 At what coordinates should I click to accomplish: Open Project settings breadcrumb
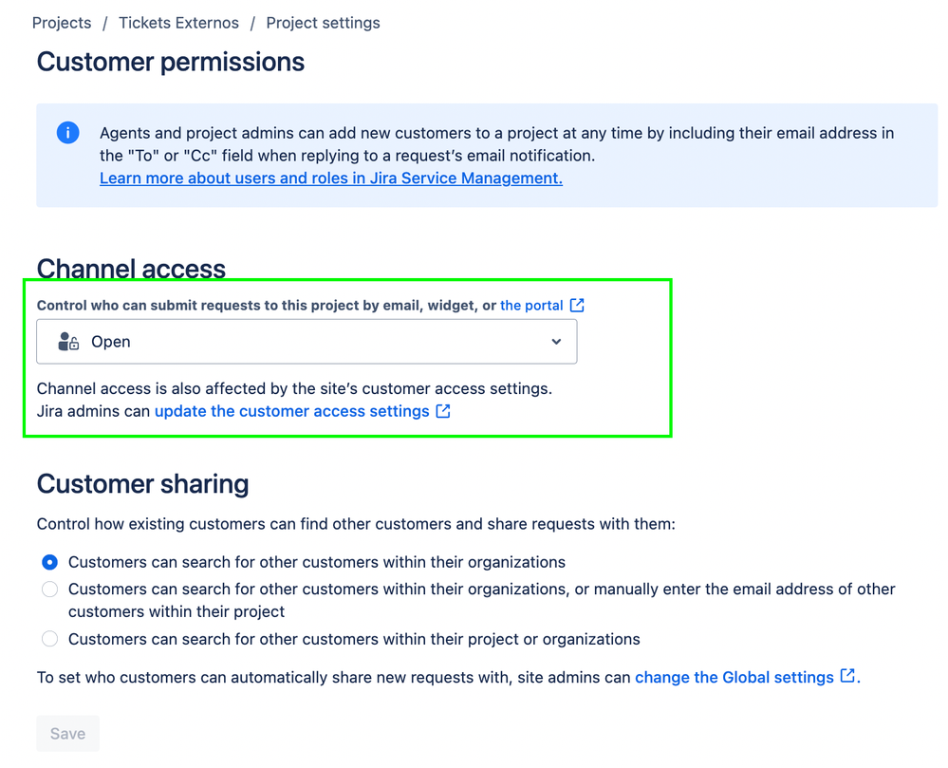coord(323,23)
